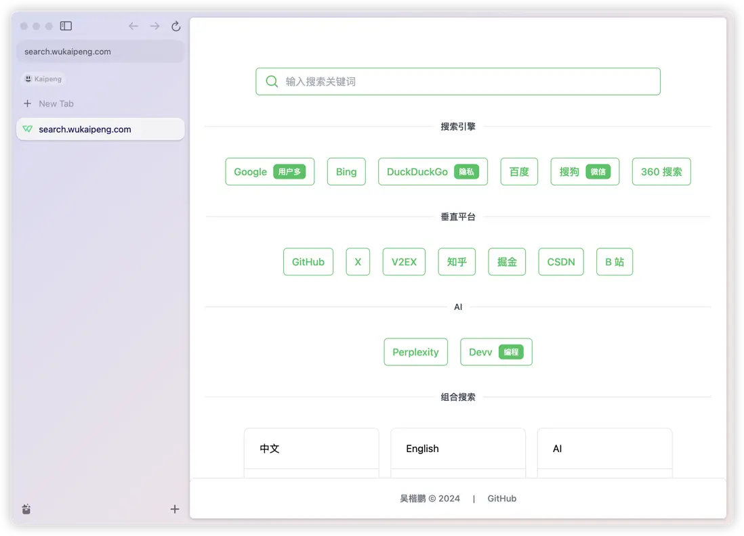Click the 用户多 badge on Google
This screenshot has height=536, width=744.
pos(289,171)
